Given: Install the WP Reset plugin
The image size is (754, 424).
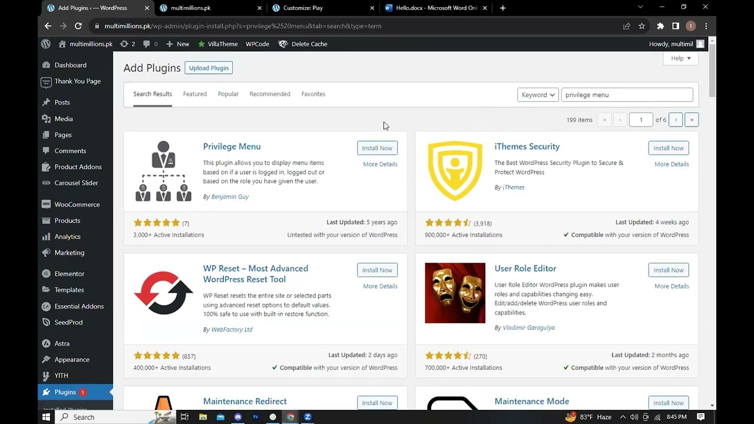Looking at the screenshot, I should click(x=377, y=270).
